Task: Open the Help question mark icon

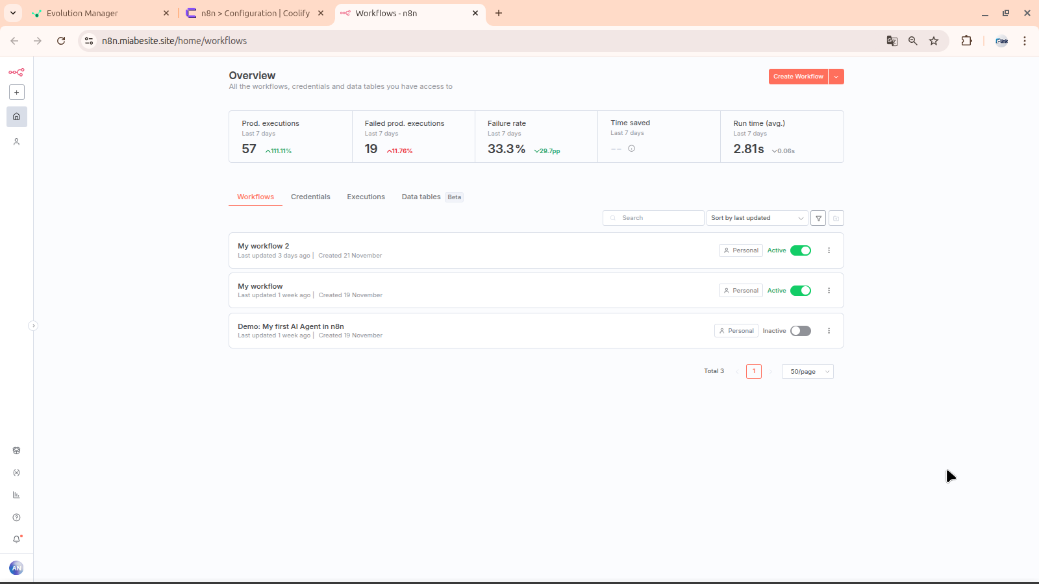Action: tap(16, 517)
